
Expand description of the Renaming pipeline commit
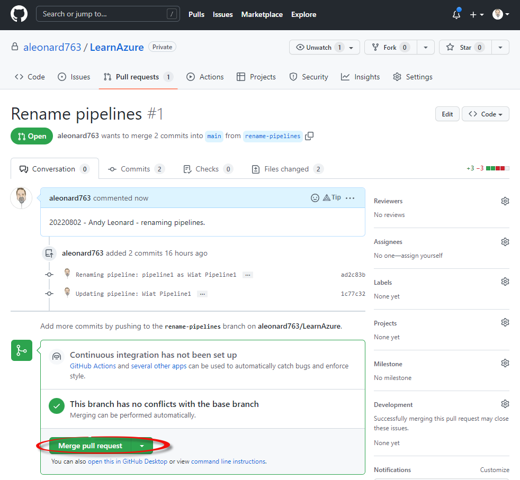[x=248, y=275]
